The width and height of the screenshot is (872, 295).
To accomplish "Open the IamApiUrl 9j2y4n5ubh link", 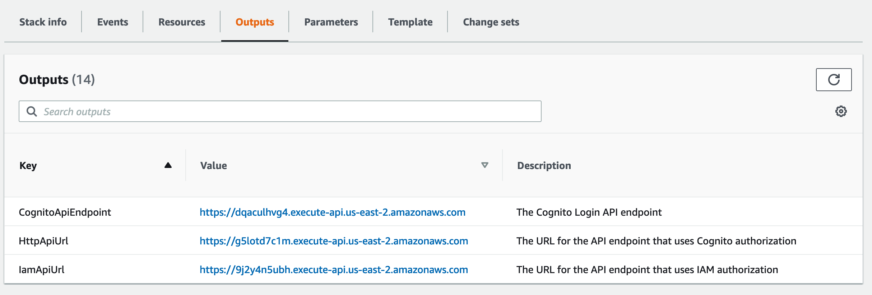I will [x=334, y=270].
